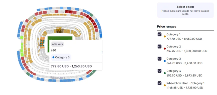Click the blue Category 3 legend dot
Image resolution: width=217 pixels, height=95 pixels.
[x=165, y=61]
